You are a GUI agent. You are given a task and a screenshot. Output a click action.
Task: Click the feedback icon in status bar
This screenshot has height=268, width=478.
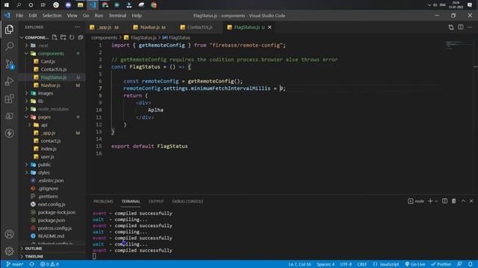[459, 264]
